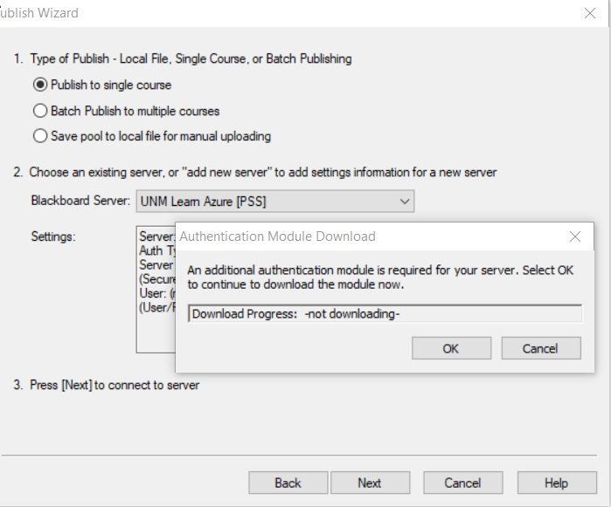Image resolution: width=611 pixels, height=507 pixels.
Task: Select Save pool to local file option
Action: (x=39, y=136)
